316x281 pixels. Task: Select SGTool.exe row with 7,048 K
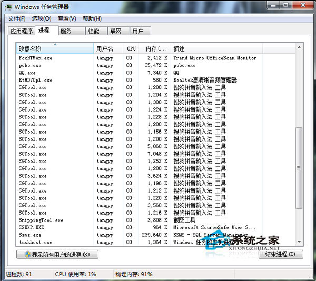[x=155, y=154]
